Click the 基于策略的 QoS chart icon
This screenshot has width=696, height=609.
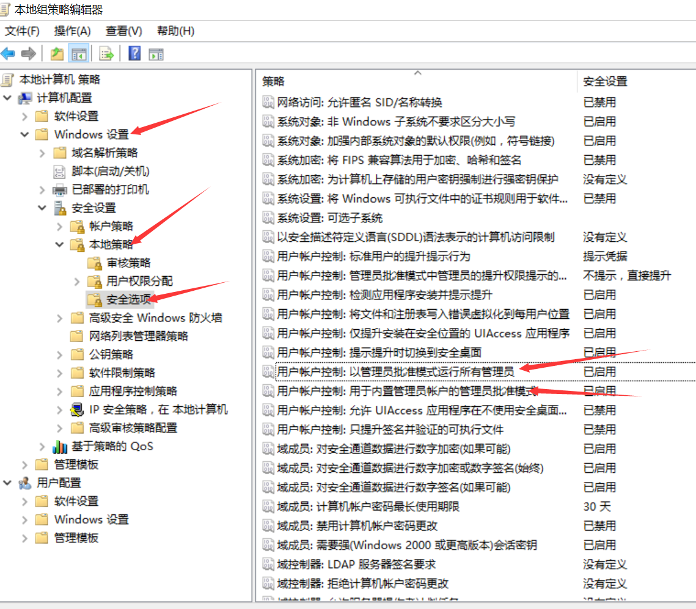point(60,447)
